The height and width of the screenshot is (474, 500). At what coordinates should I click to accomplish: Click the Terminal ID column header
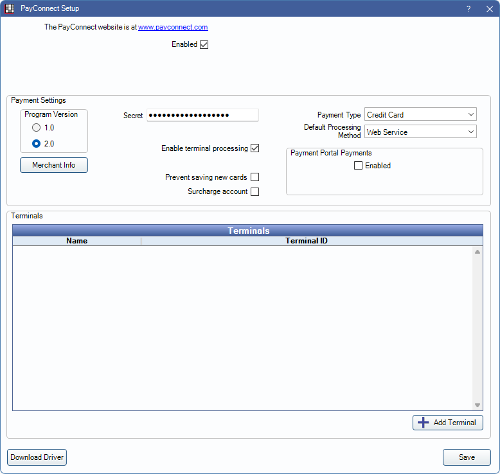click(x=307, y=241)
